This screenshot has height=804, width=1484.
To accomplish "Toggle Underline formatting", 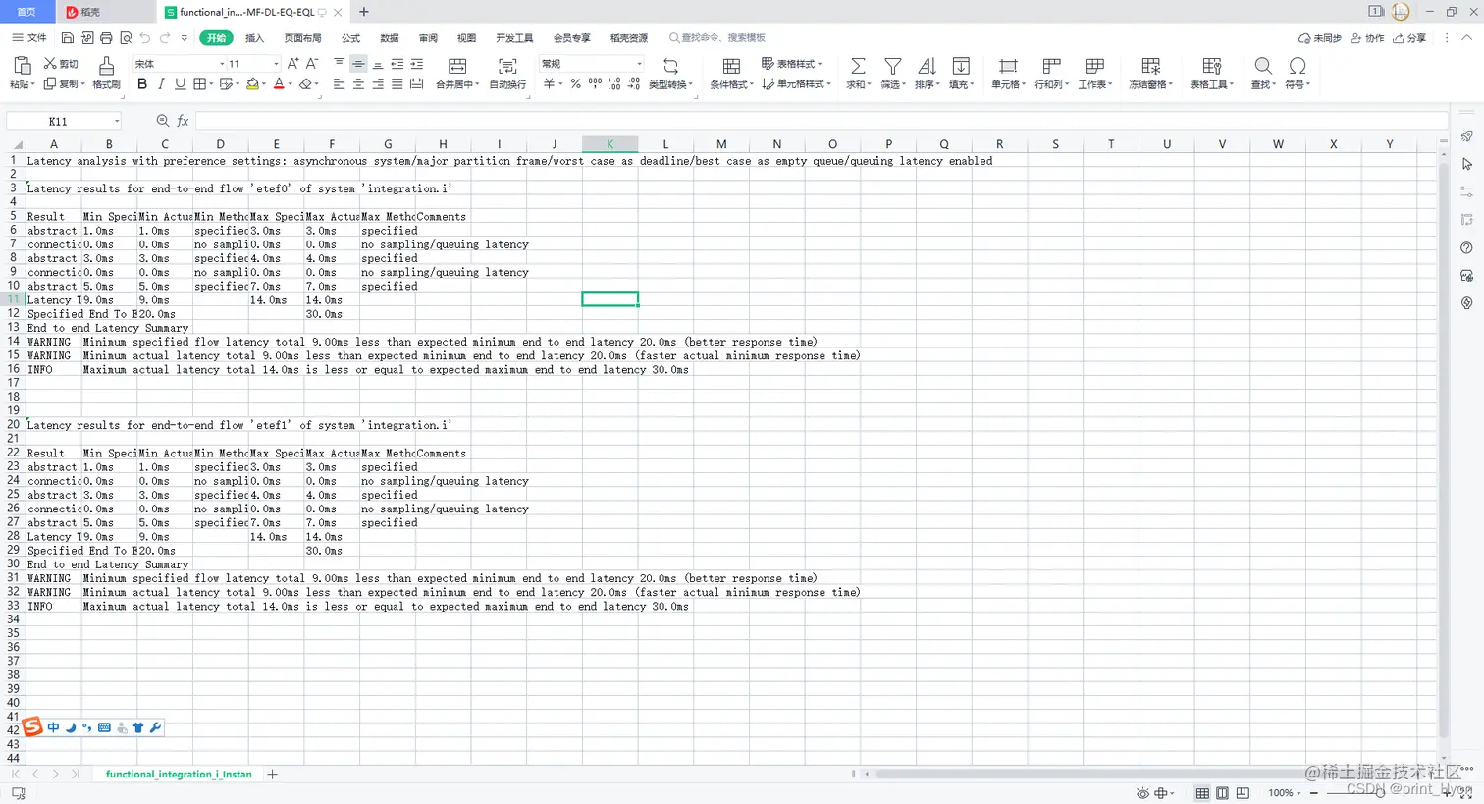I will (x=180, y=84).
